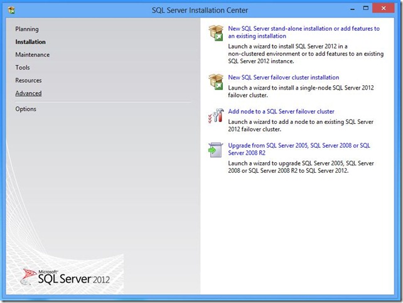Click the upgrade to SQL Server 2012 description
Image resolution: width=403 pixels, height=303 pixels.
point(301,167)
